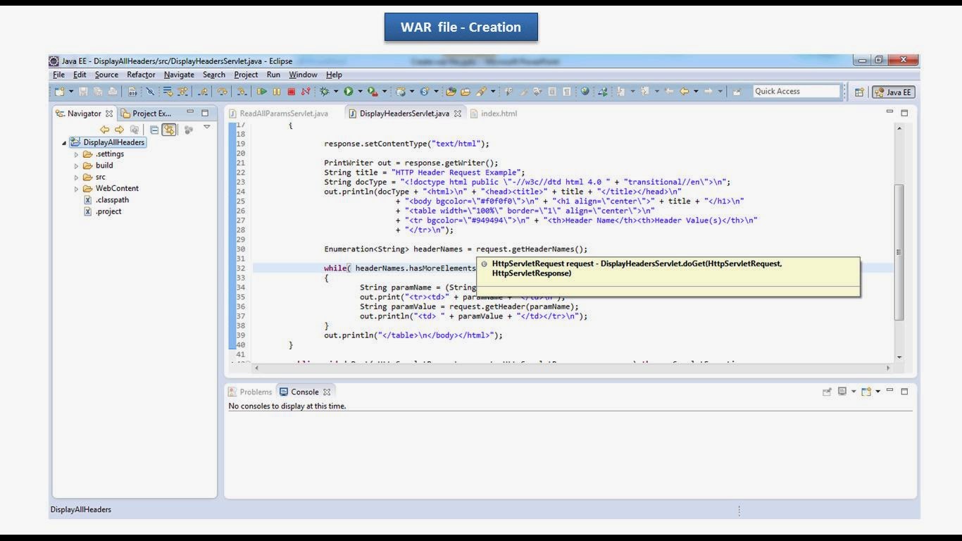This screenshot has width=962, height=541.
Task: Switch to the Project Explorer tab
Action: tap(150, 113)
